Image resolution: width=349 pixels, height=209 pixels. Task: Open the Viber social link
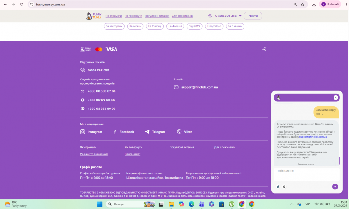[x=184, y=132]
